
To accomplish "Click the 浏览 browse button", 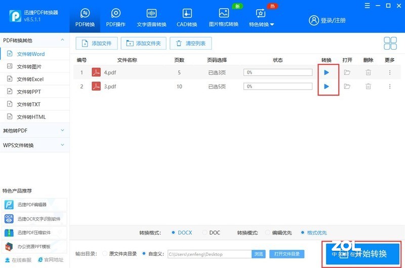I will pos(259,254).
